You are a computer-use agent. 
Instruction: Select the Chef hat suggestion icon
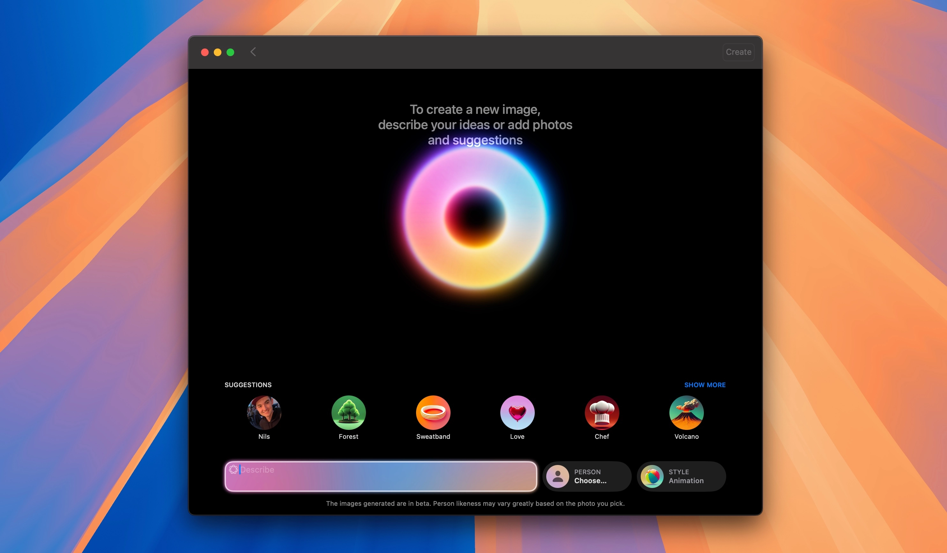[602, 412]
